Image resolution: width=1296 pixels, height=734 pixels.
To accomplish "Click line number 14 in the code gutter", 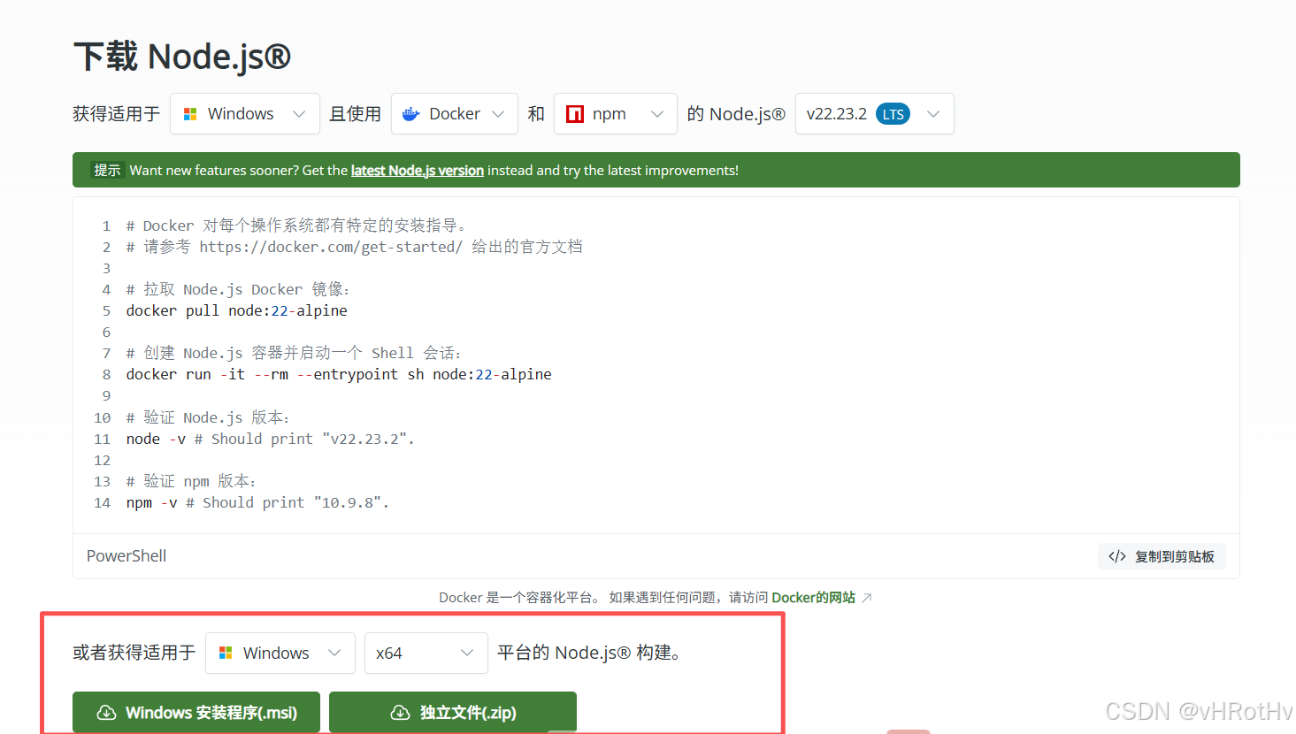I will pos(103,503).
